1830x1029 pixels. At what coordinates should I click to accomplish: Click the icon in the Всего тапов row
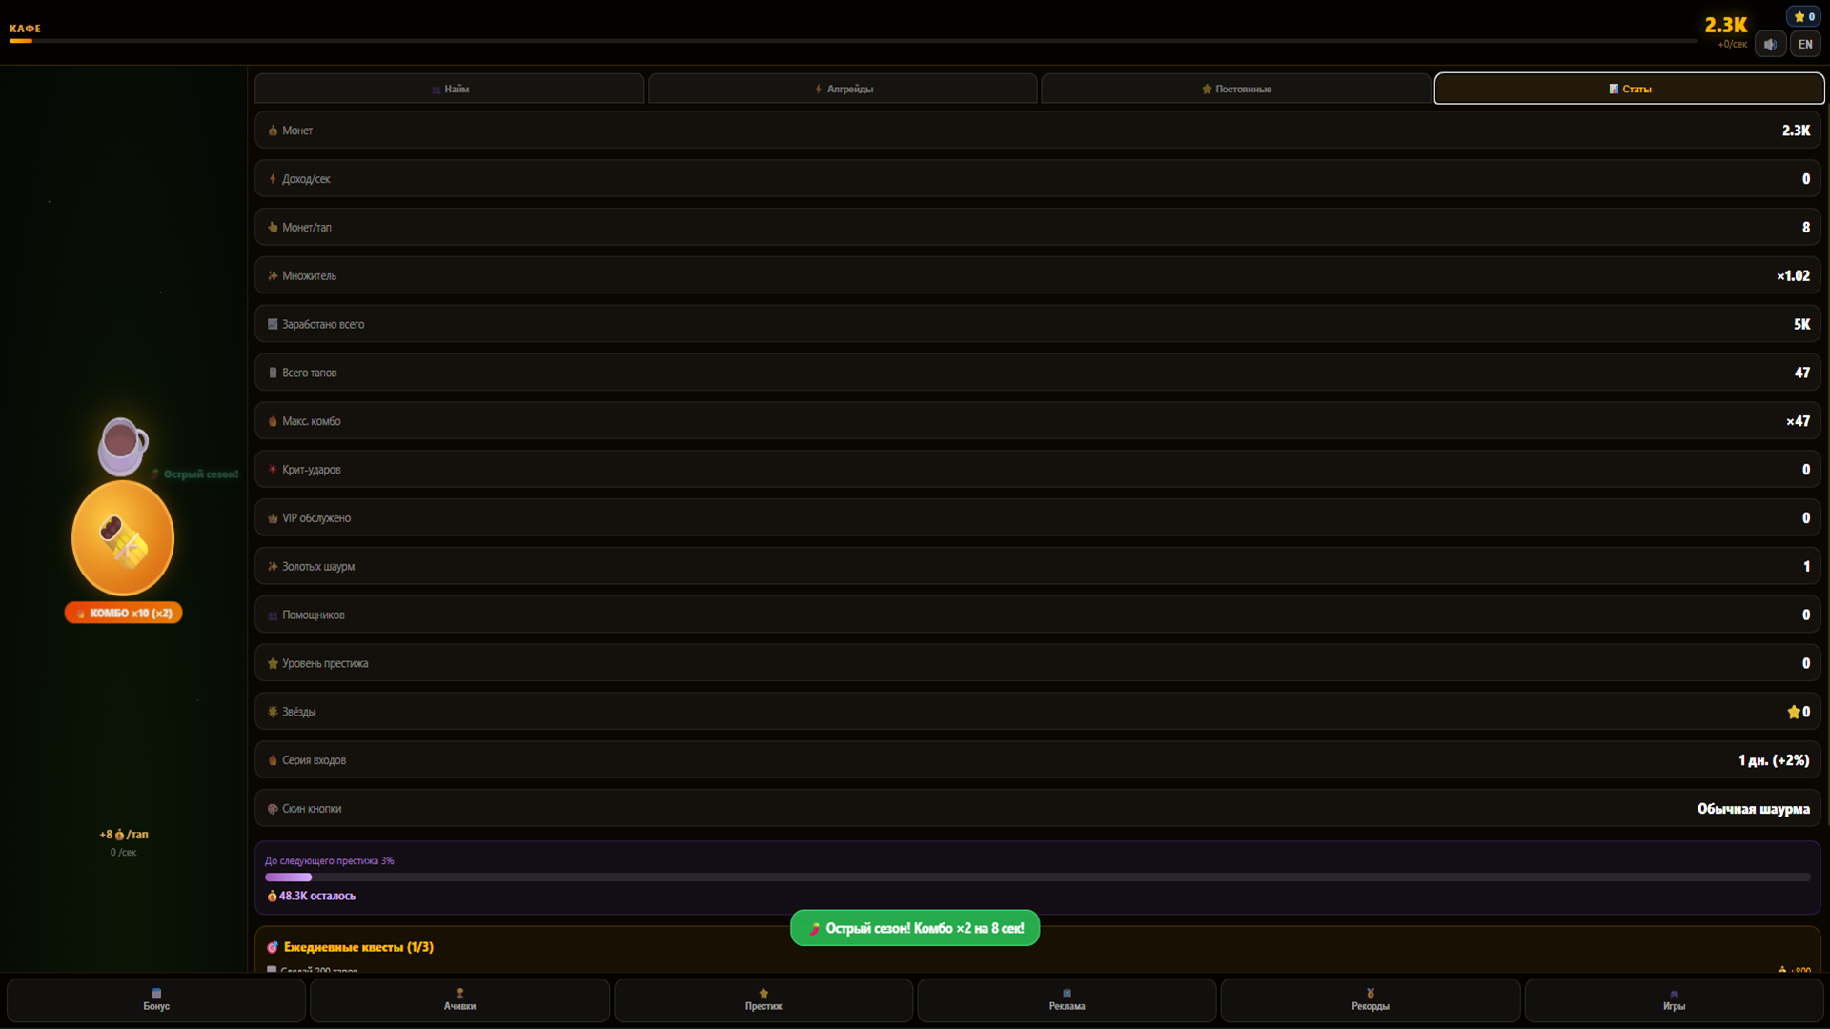click(273, 373)
